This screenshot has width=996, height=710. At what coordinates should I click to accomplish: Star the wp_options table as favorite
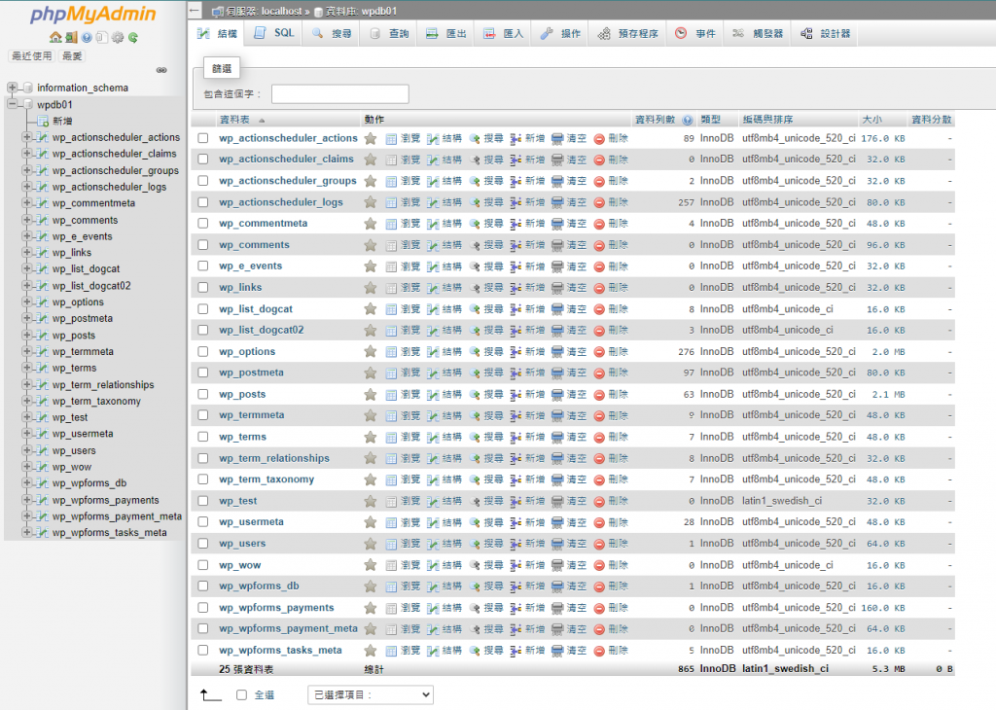point(371,352)
